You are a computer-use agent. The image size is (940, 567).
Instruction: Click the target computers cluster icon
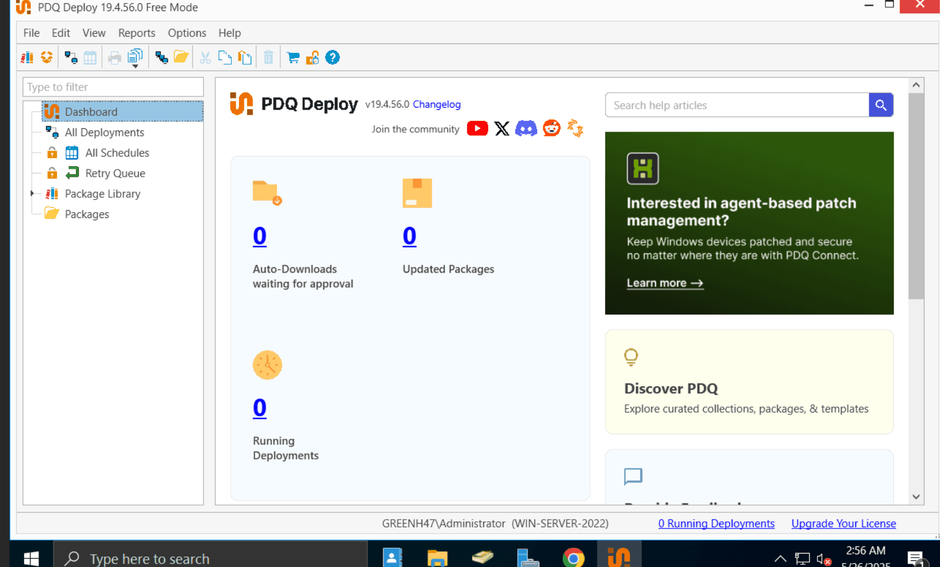[162, 57]
